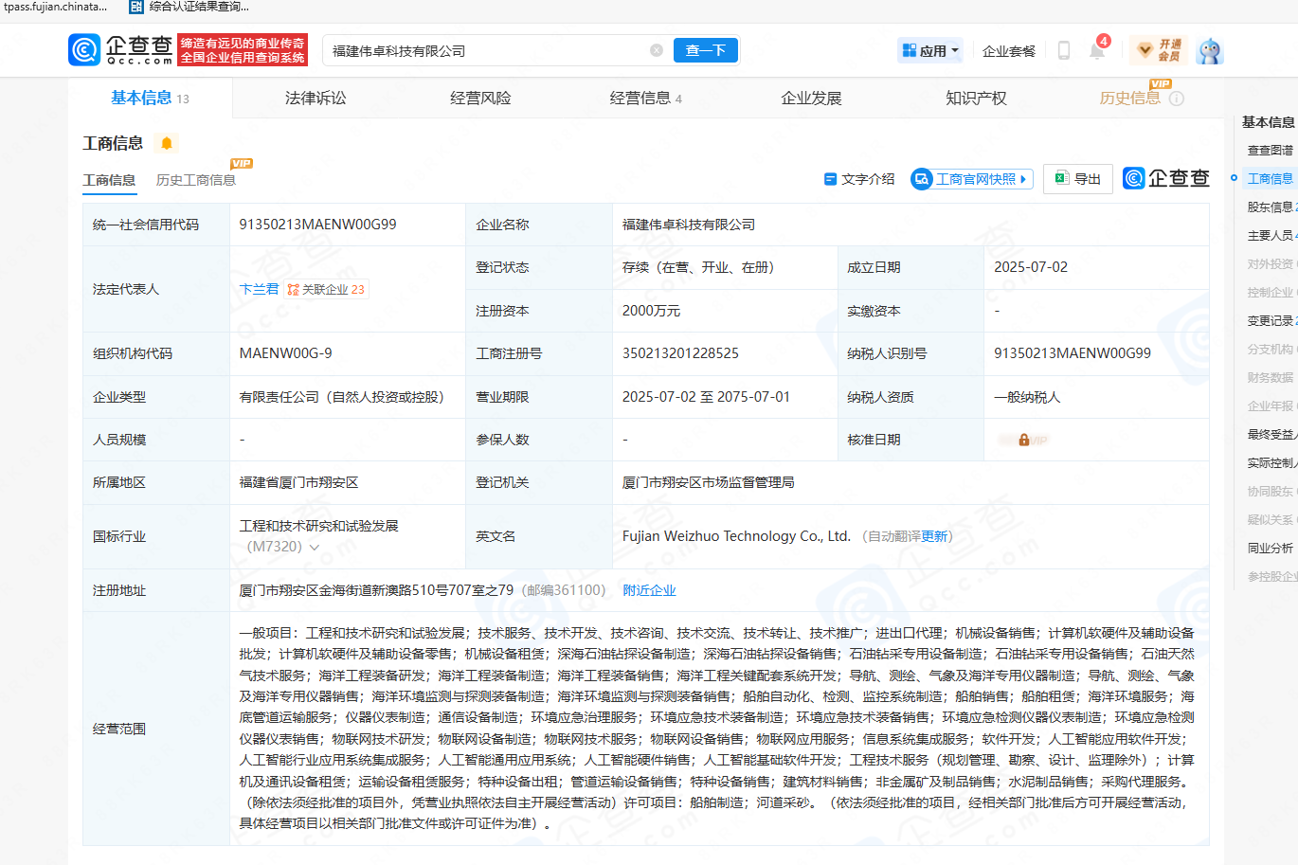Click the bell icon beside 工商信息 heading
Viewport: 1298px width, 865px height.
[167, 143]
